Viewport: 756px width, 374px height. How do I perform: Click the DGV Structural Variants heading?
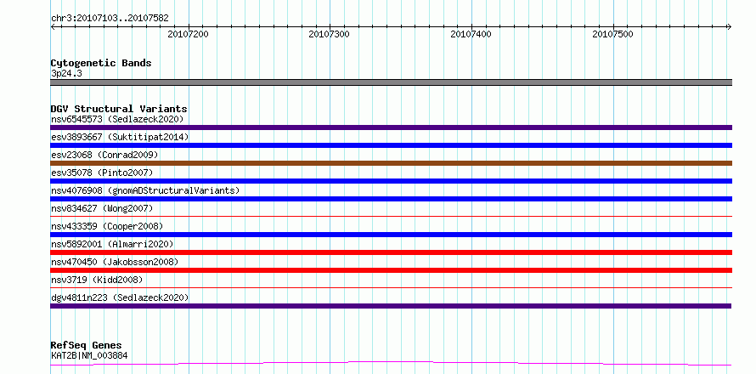[119, 109]
